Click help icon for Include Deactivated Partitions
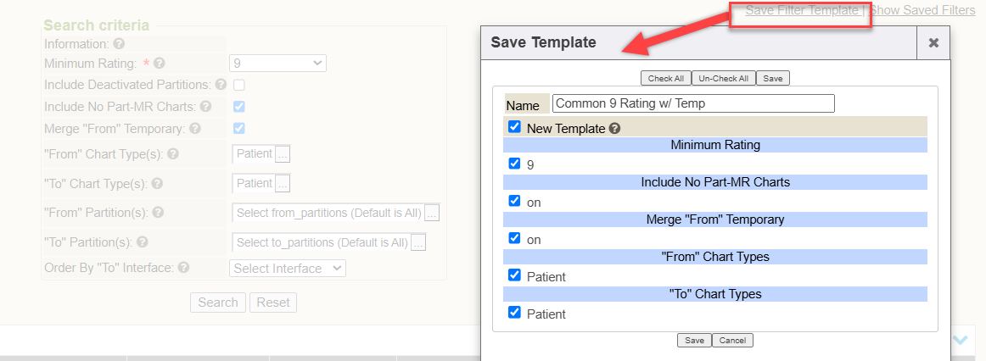This screenshot has height=361, width=986. (x=221, y=85)
